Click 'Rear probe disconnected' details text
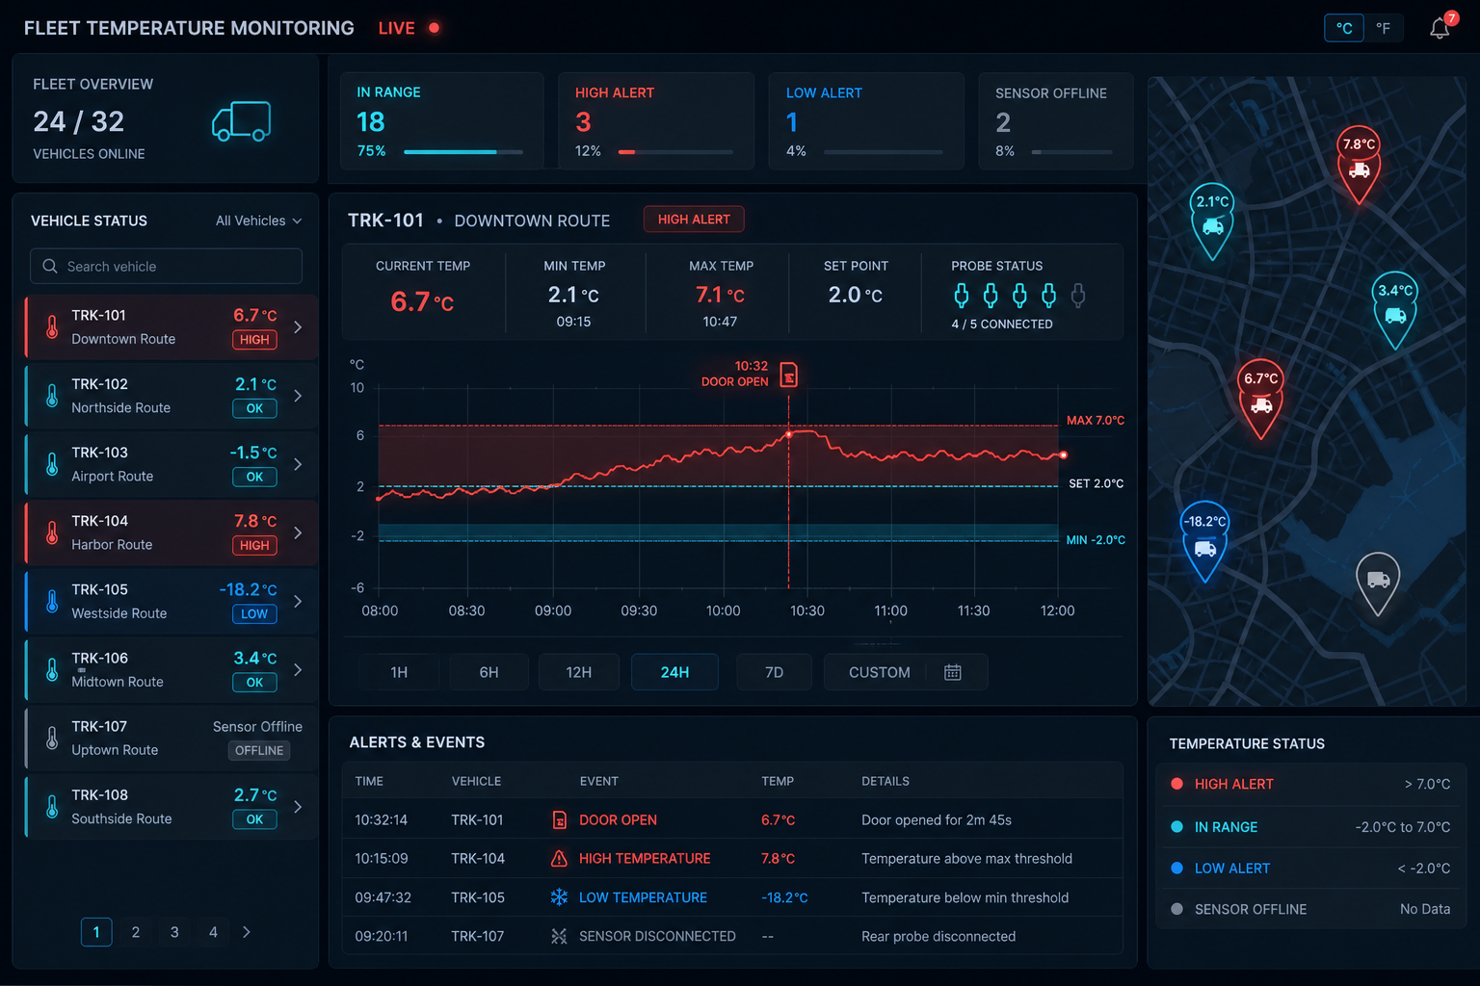The image size is (1480, 986). coord(938,936)
